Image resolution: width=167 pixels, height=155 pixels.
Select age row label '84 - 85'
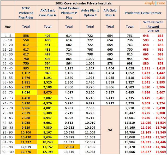8,123
